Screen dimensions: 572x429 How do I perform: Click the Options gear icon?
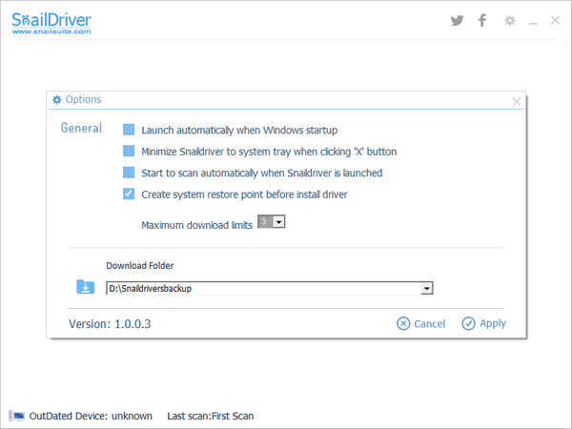tap(56, 99)
